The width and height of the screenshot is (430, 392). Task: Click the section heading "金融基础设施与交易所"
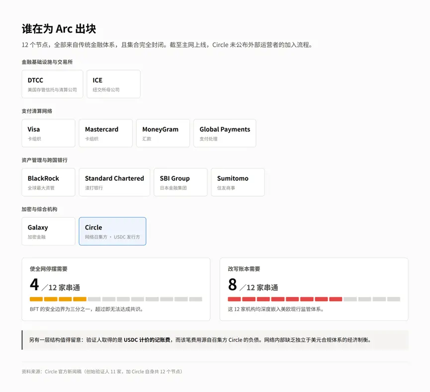coord(47,62)
